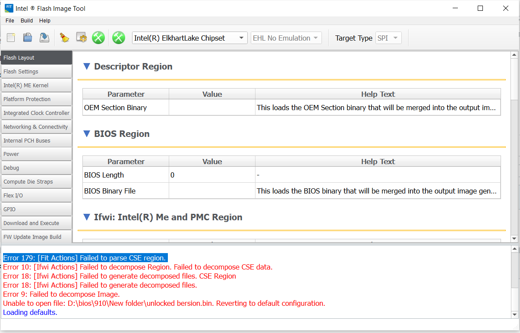Screen dimensions: 520x333
Task: Select the Power tab
Action: click(x=36, y=154)
